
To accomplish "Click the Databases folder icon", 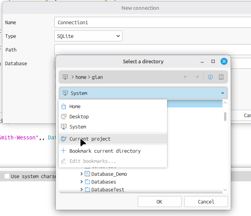I will tap(87, 182).
